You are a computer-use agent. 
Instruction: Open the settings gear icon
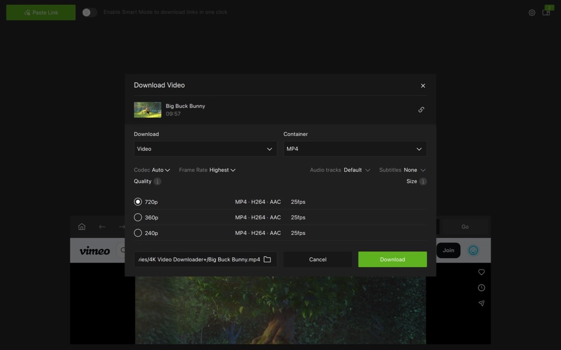point(532,13)
